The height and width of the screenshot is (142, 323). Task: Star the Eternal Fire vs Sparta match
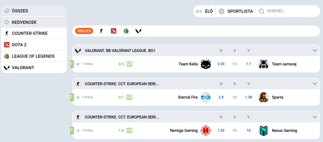(78, 97)
